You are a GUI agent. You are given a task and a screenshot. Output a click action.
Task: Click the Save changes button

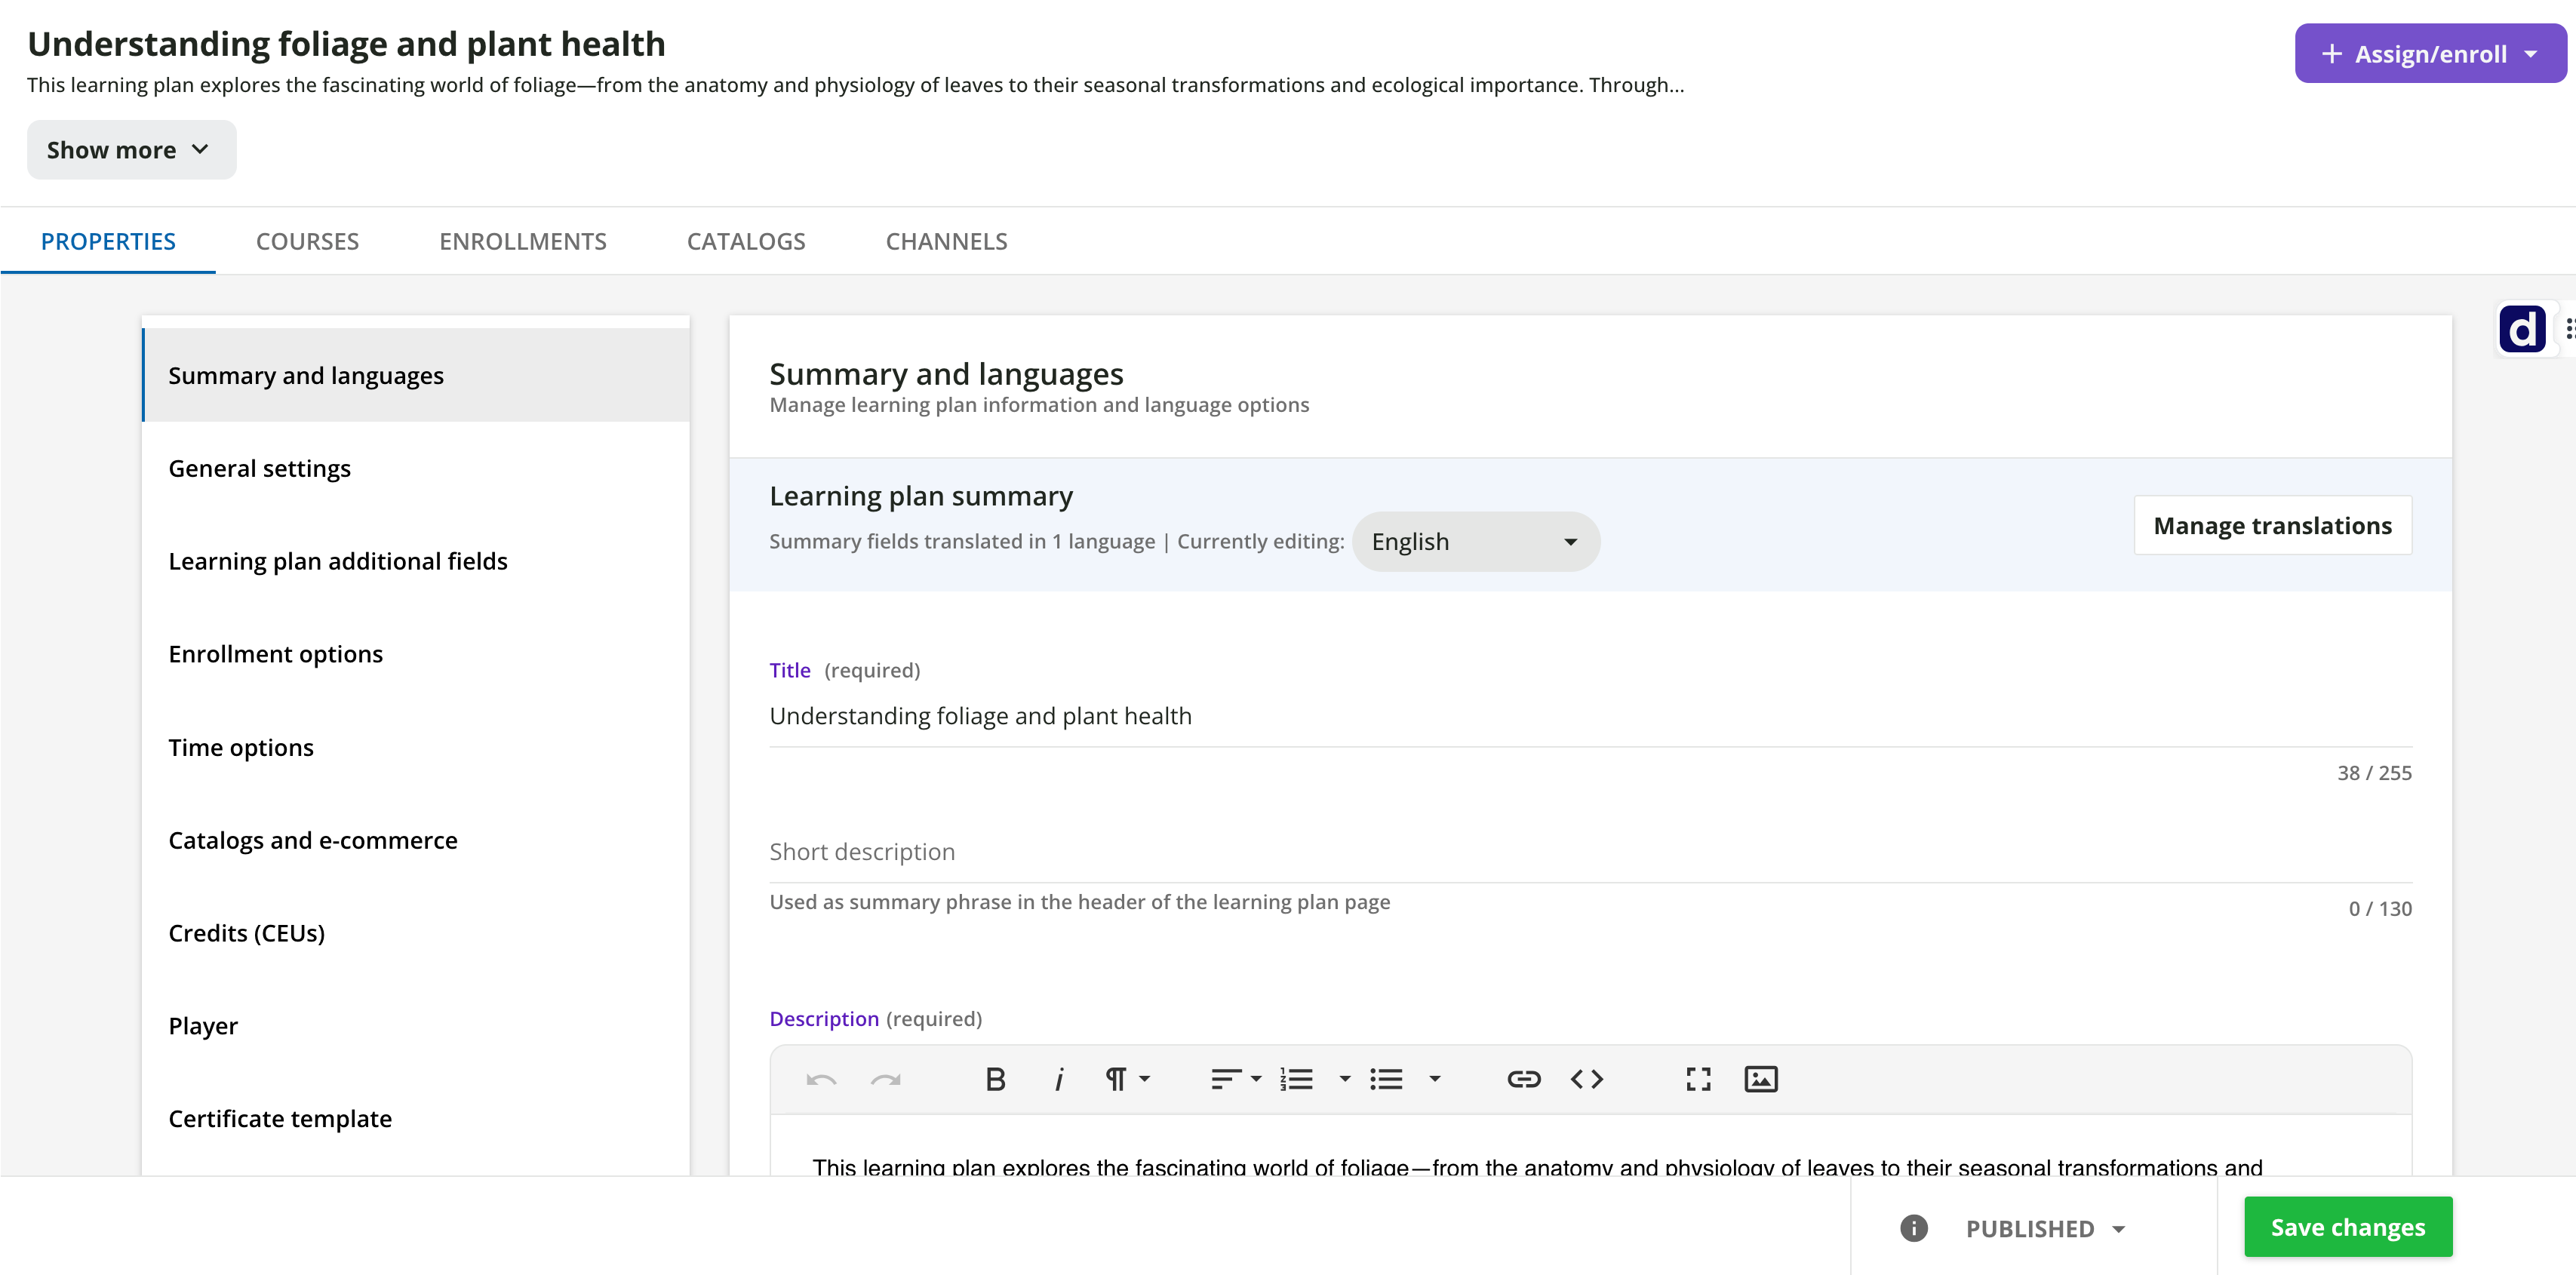[2347, 1227]
